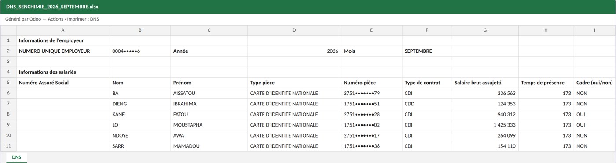The height and width of the screenshot is (163, 616).
Task: Select column E header
Action: pyautogui.click(x=371, y=30)
